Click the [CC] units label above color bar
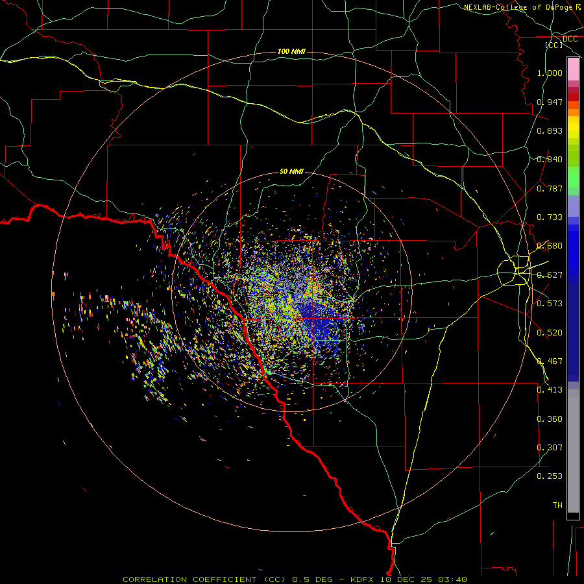584x584 pixels. (x=554, y=45)
